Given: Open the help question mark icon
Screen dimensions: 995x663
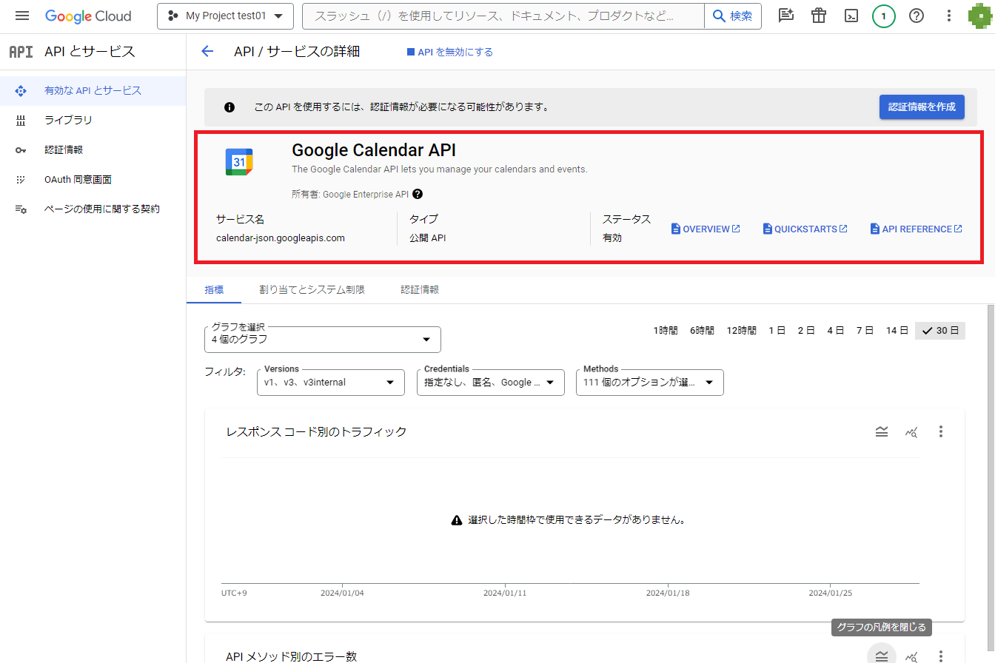Looking at the screenshot, I should pyautogui.click(x=917, y=16).
